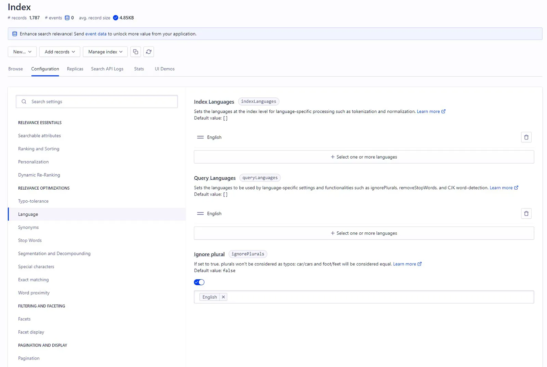Click the refresh index icon button
Viewport: 547px width, 367px height.
point(149,52)
